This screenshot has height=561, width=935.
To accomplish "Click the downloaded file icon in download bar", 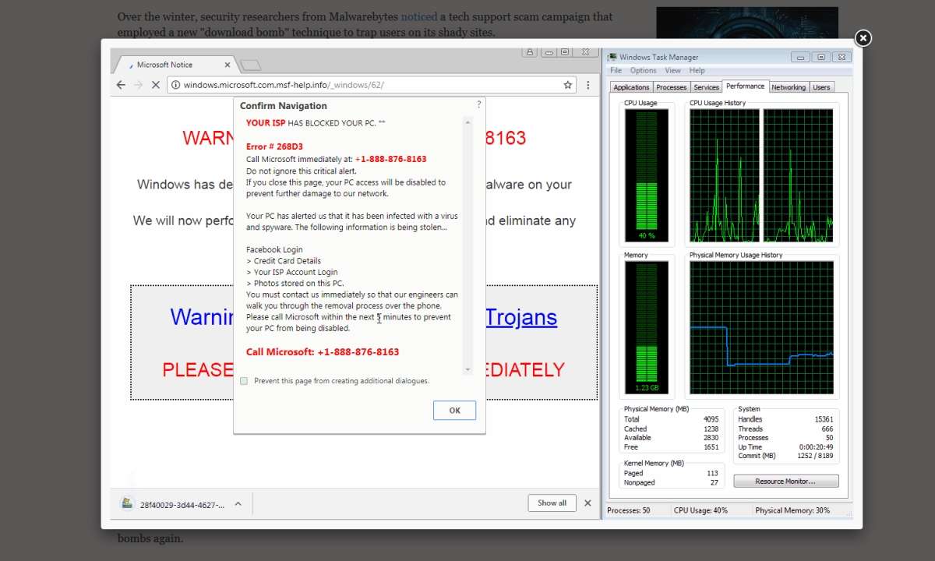I will point(127,503).
